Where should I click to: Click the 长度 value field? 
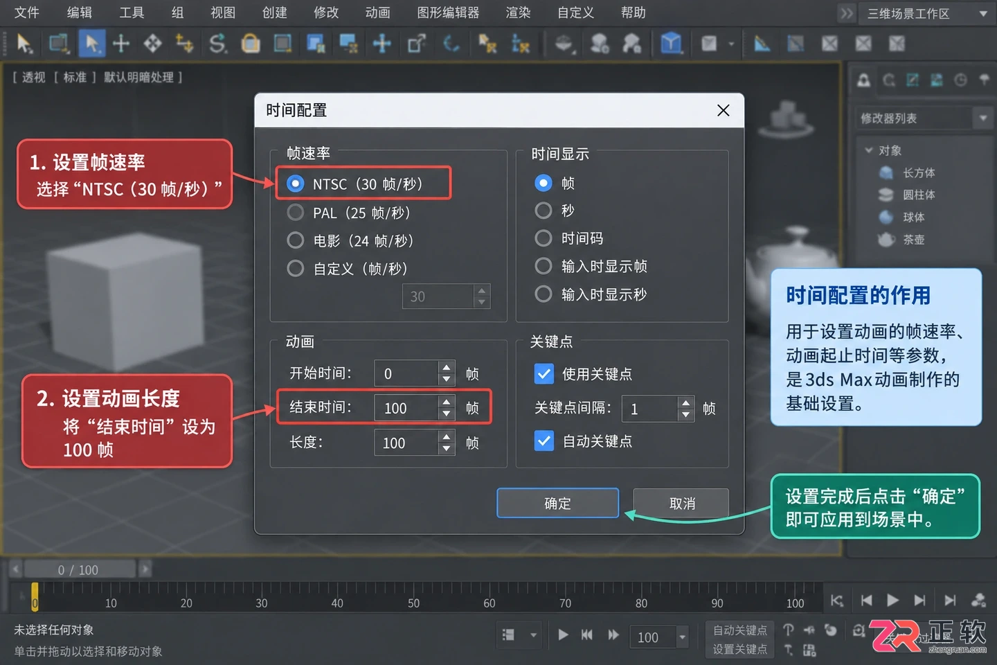pyautogui.click(x=406, y=443)
